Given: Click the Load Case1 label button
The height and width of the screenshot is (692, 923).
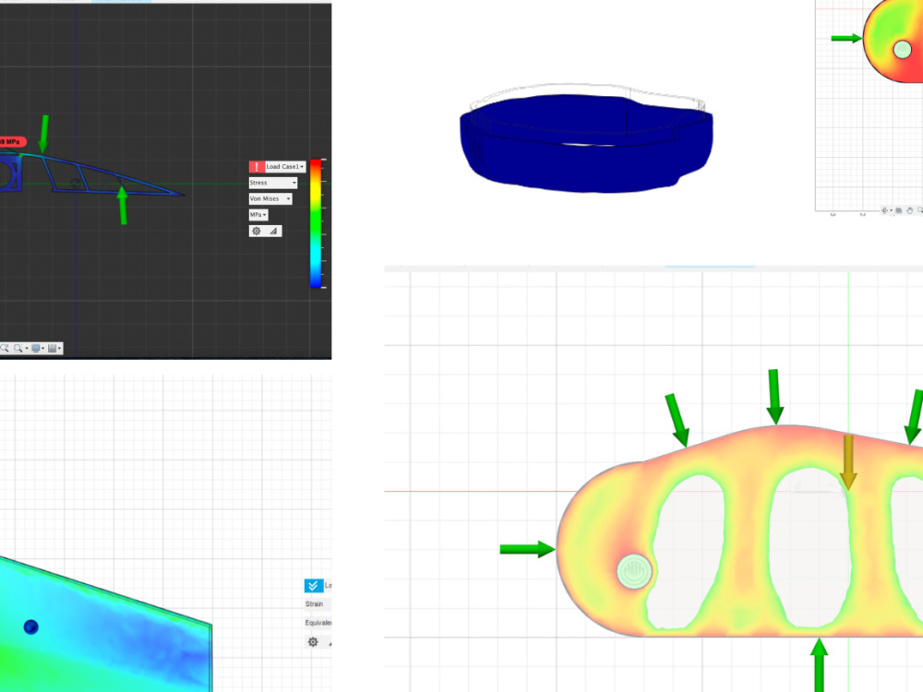Looking at the screenshot, I should coord(282,166).
